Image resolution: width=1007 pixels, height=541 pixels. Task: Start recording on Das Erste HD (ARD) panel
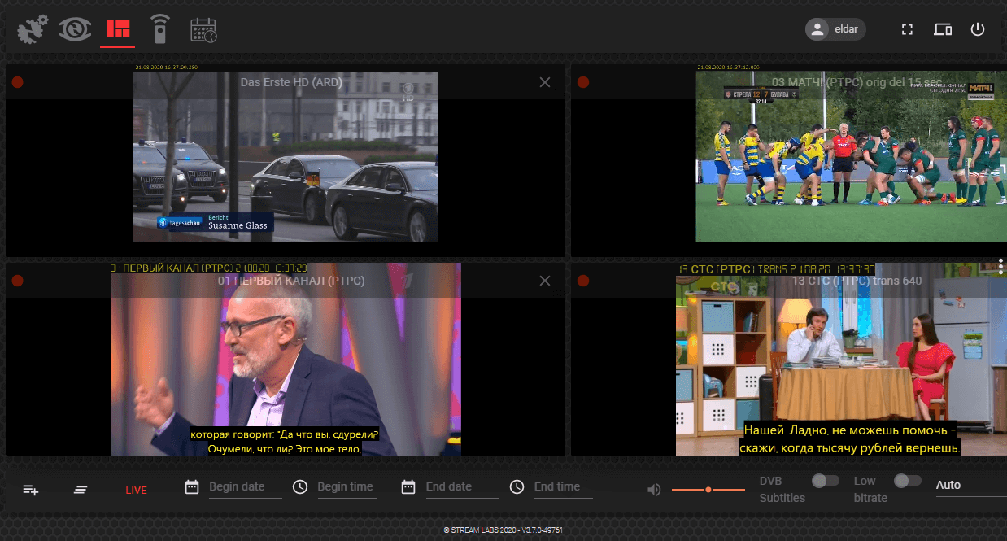(x=18, y=82)
